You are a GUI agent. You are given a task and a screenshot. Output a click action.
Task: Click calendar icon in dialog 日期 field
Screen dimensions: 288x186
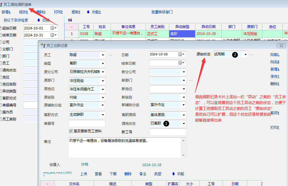180,55
